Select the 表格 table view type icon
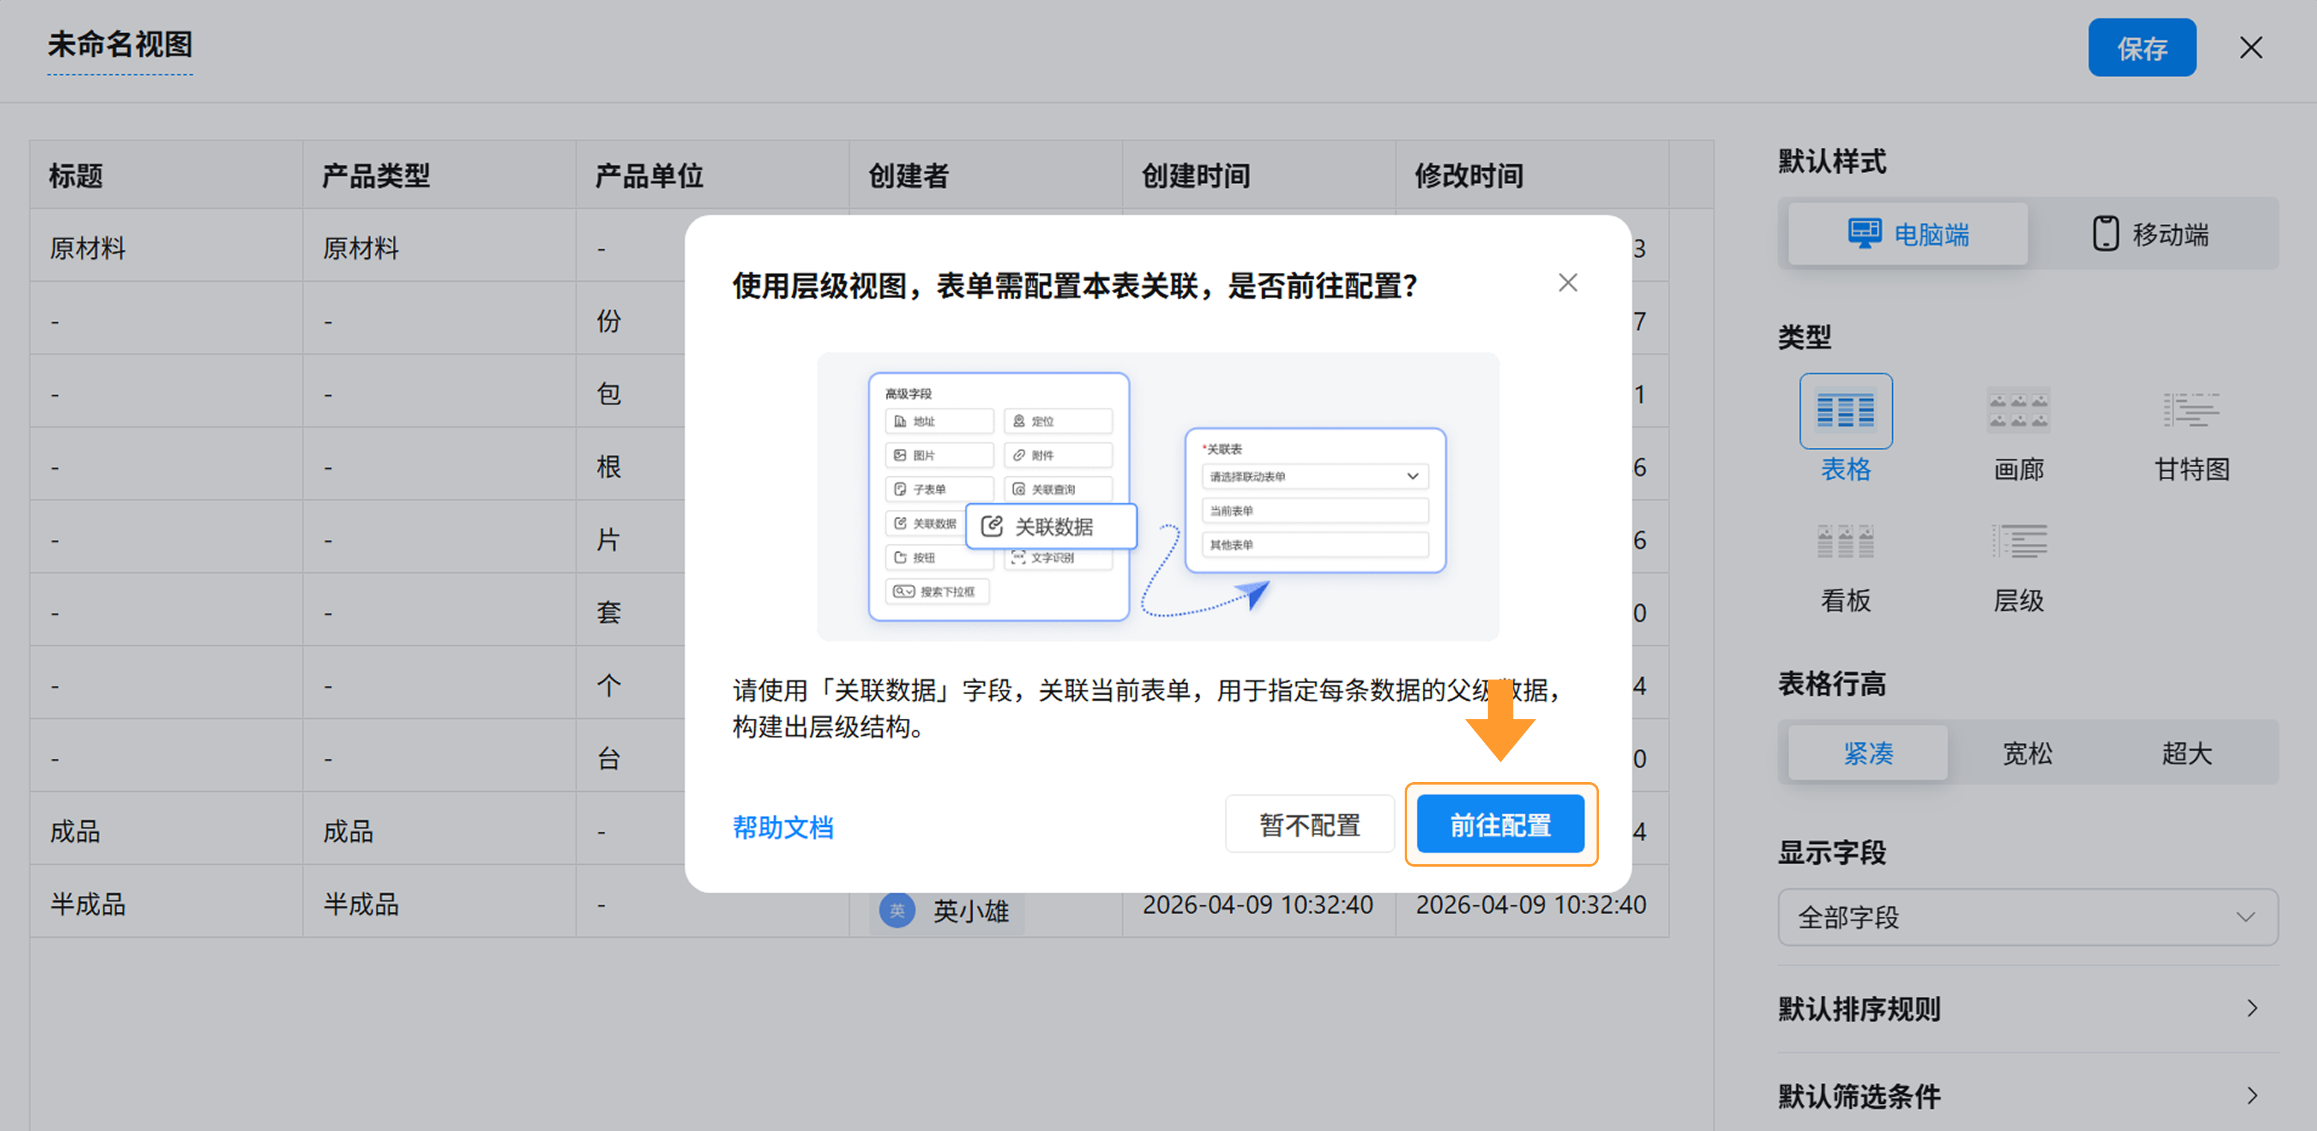This screenshot has width=2317, height=1131. (1845, 411)
